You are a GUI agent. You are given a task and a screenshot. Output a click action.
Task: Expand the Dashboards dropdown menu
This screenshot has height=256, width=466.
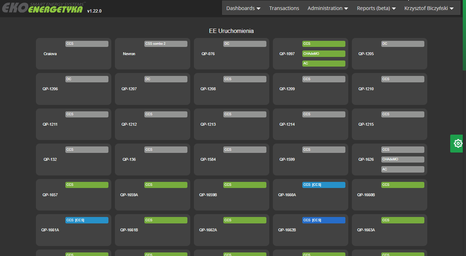click(243, 8)
